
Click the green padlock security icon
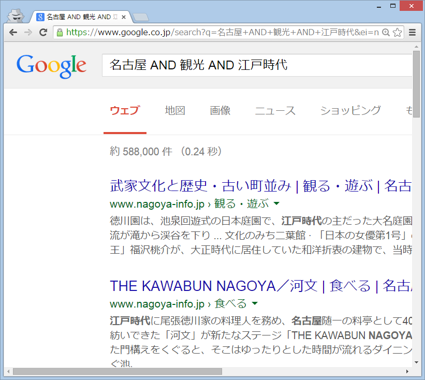coord(60,33)
